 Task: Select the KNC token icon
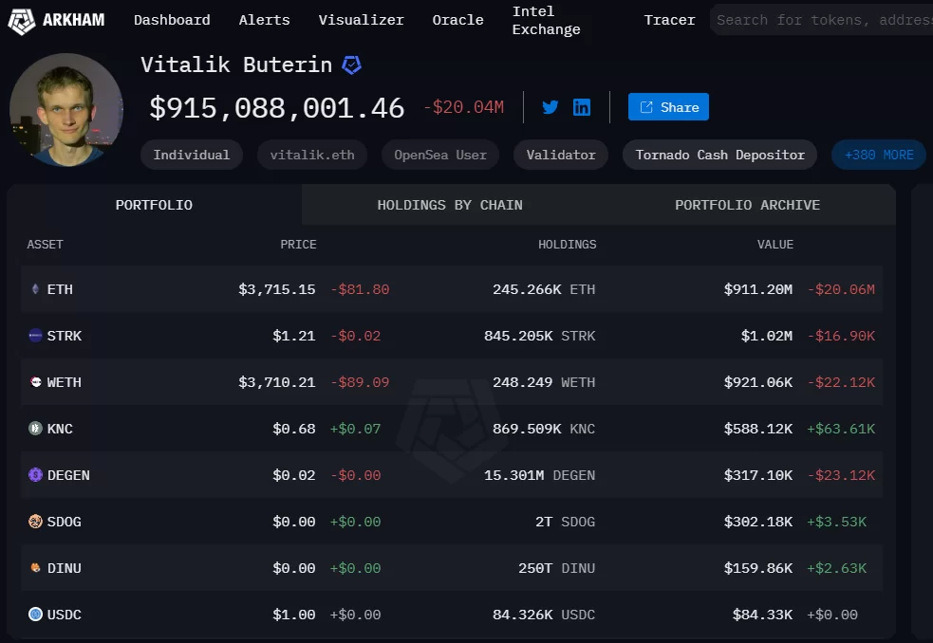coord(36,429)
